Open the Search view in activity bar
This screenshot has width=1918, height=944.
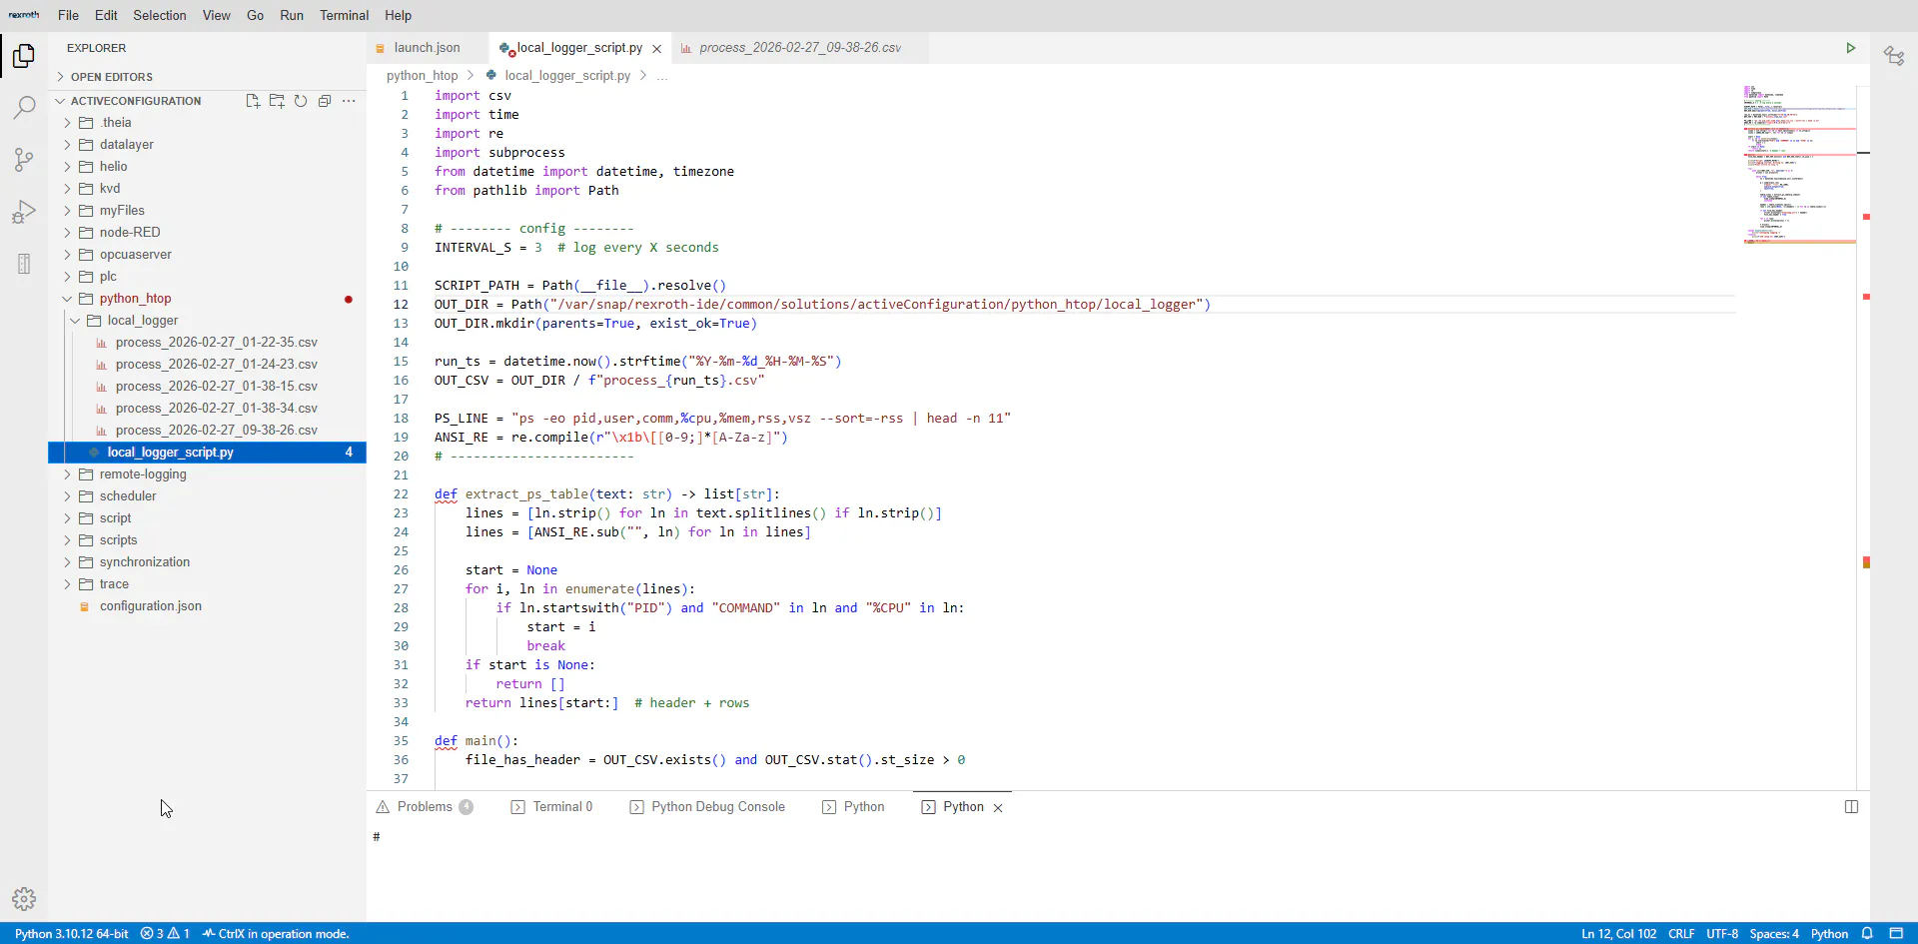pyautogui.click(x=24, y=108)
